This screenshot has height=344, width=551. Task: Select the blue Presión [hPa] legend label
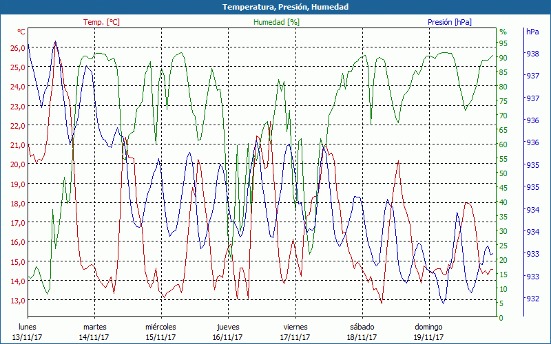tap(450, 22)
